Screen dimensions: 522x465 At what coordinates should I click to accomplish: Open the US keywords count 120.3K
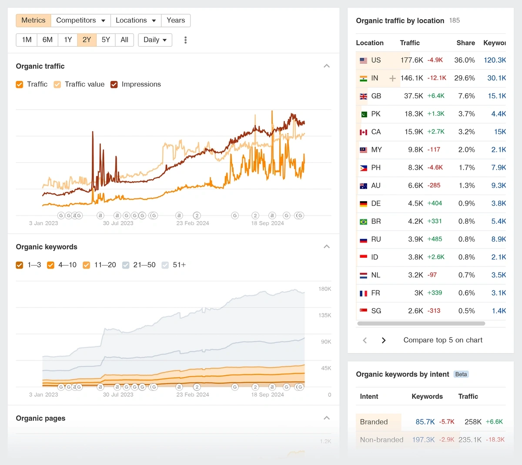tap(495, 61)
